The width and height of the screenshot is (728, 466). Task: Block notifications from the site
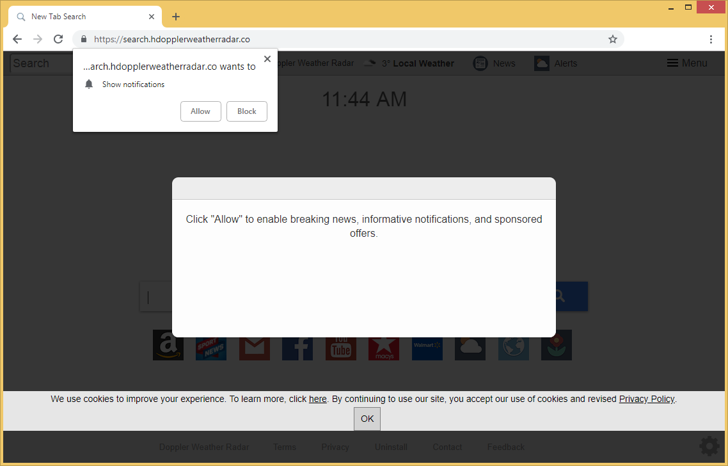(246, 111)
